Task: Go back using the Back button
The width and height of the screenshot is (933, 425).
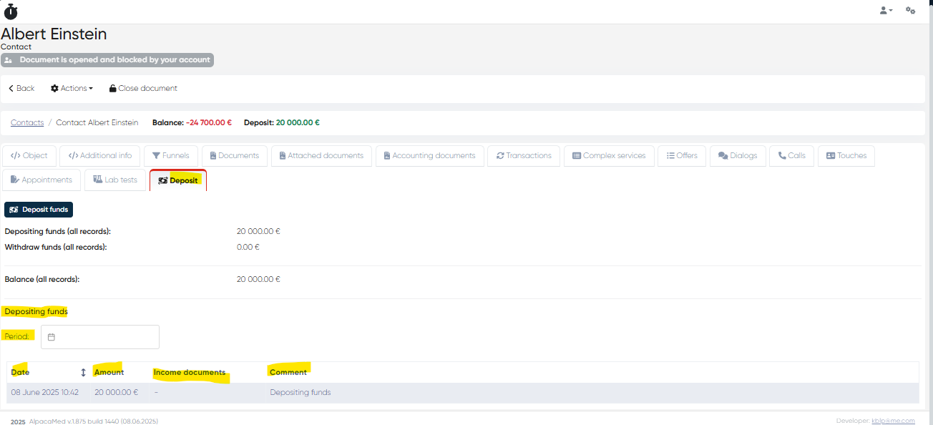Action: pyautogui.click(x=21, y=89)
